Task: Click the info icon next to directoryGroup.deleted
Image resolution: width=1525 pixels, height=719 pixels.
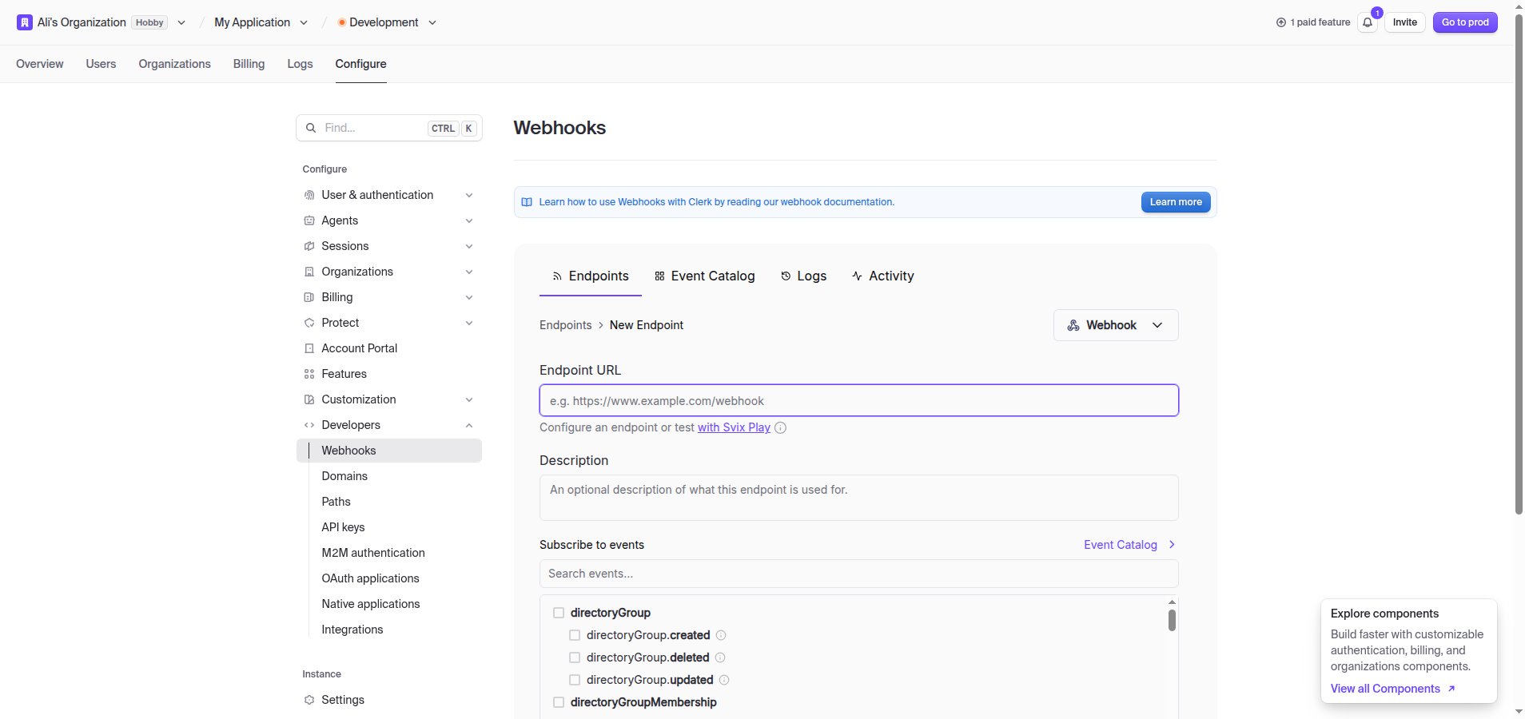Action: click(x=720, y=657)
